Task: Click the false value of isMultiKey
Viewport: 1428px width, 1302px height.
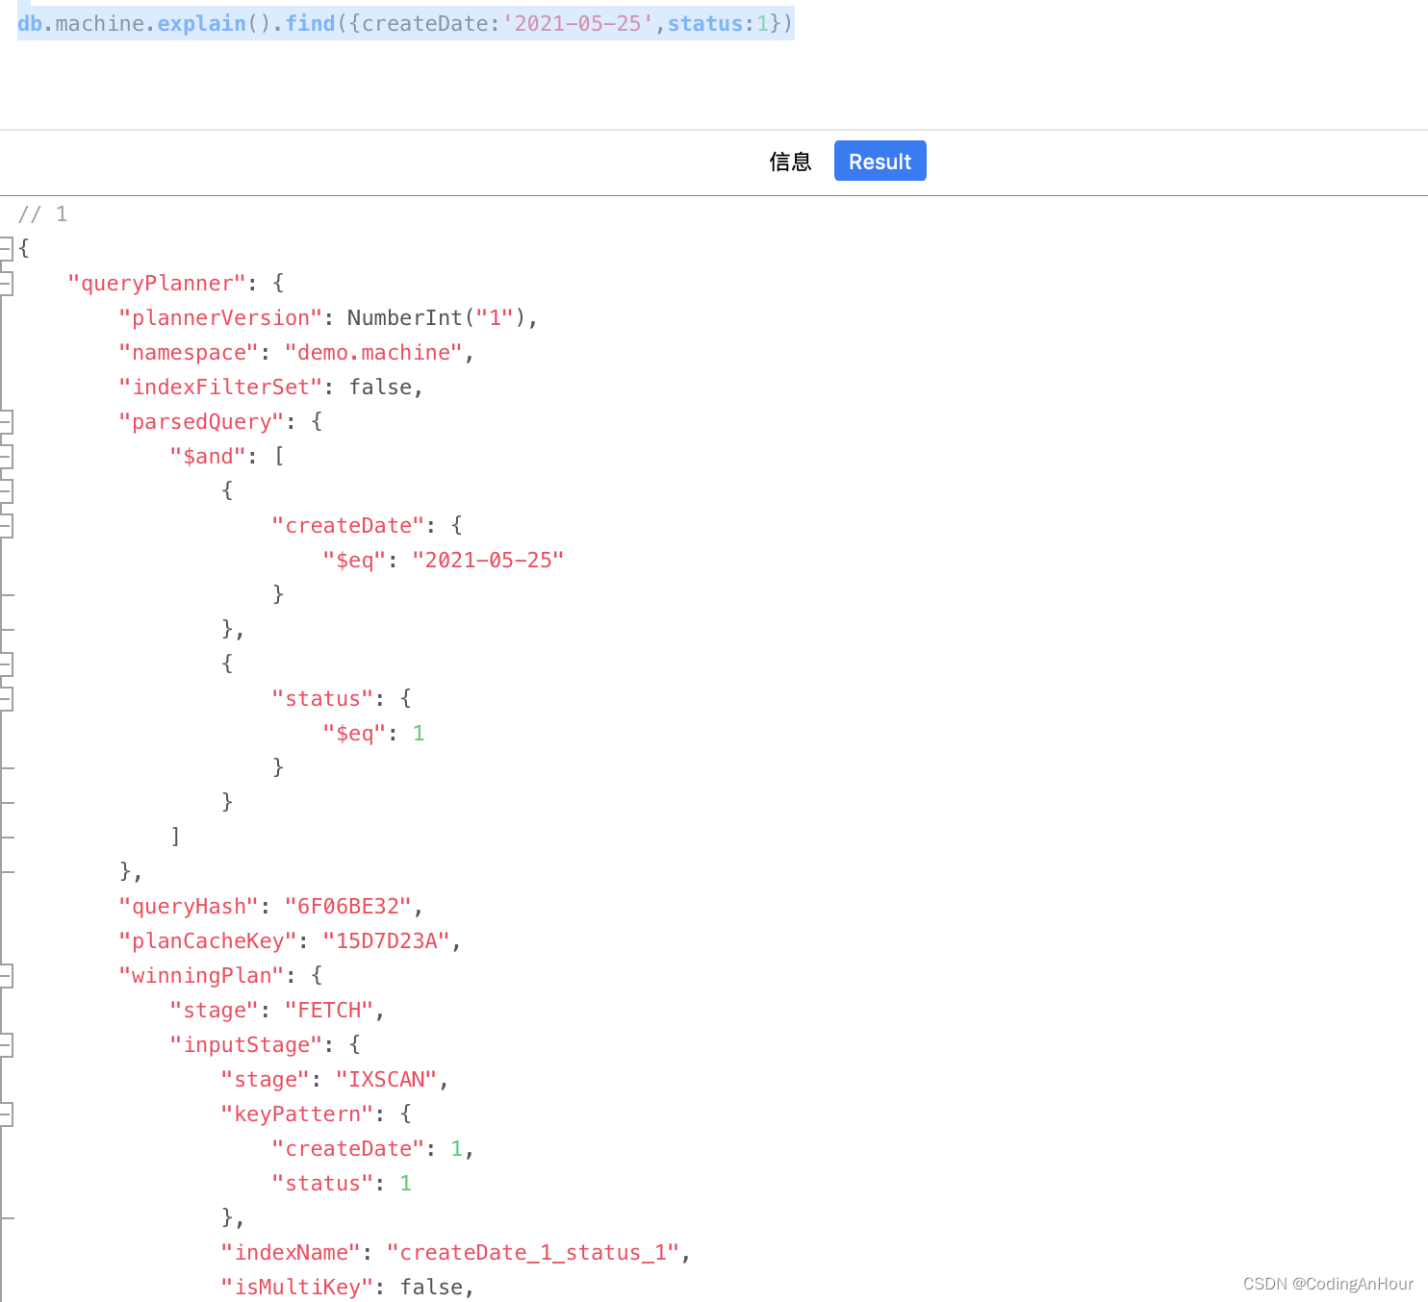Action: [432, 1287]
